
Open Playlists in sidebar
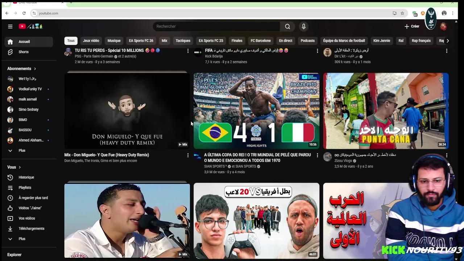click(x=29, y=187)
